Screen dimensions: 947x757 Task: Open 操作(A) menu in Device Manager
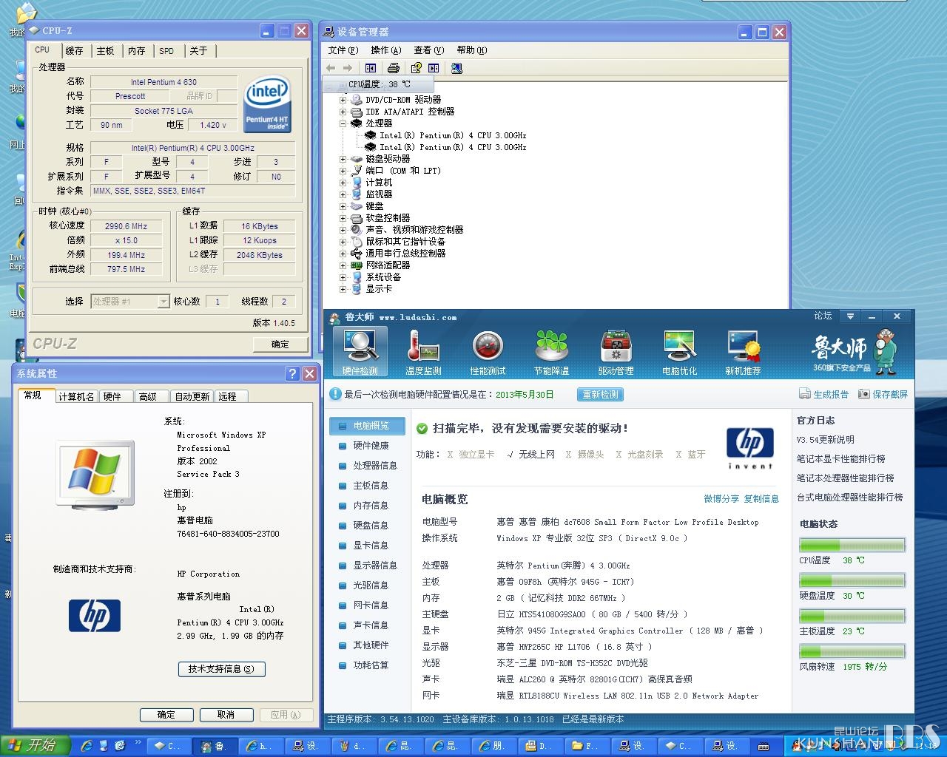click(385, 50)
